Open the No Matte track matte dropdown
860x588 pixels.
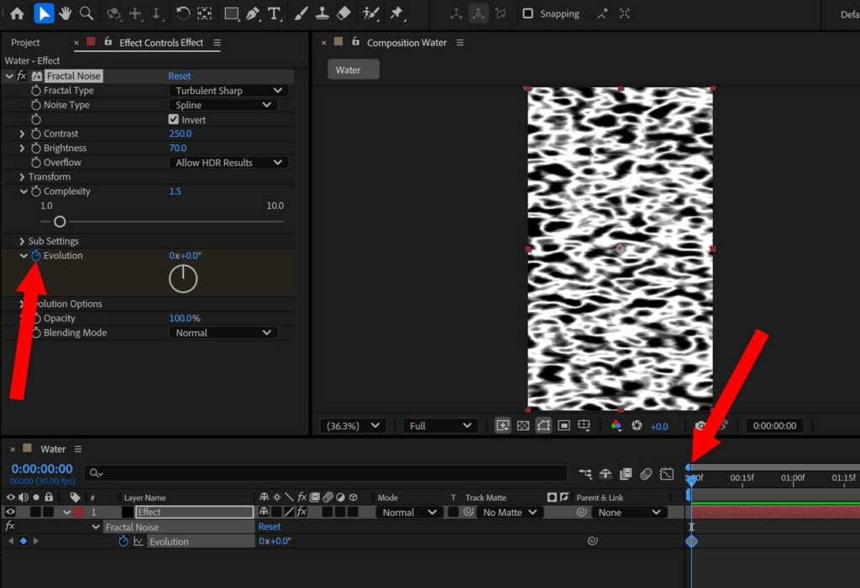click(509, 513)
